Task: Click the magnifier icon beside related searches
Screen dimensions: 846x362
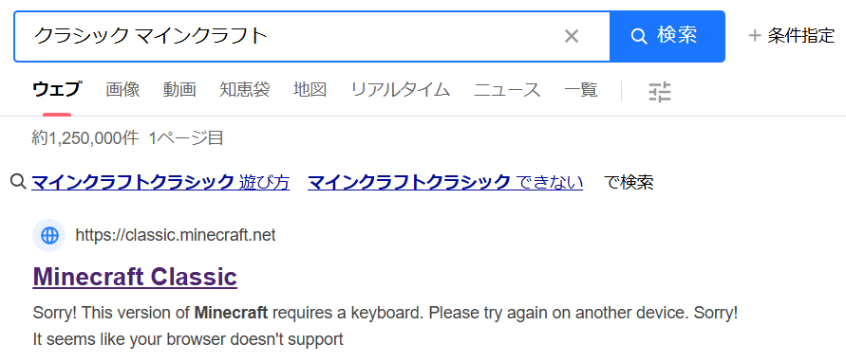Action: [x=18, y=182]
